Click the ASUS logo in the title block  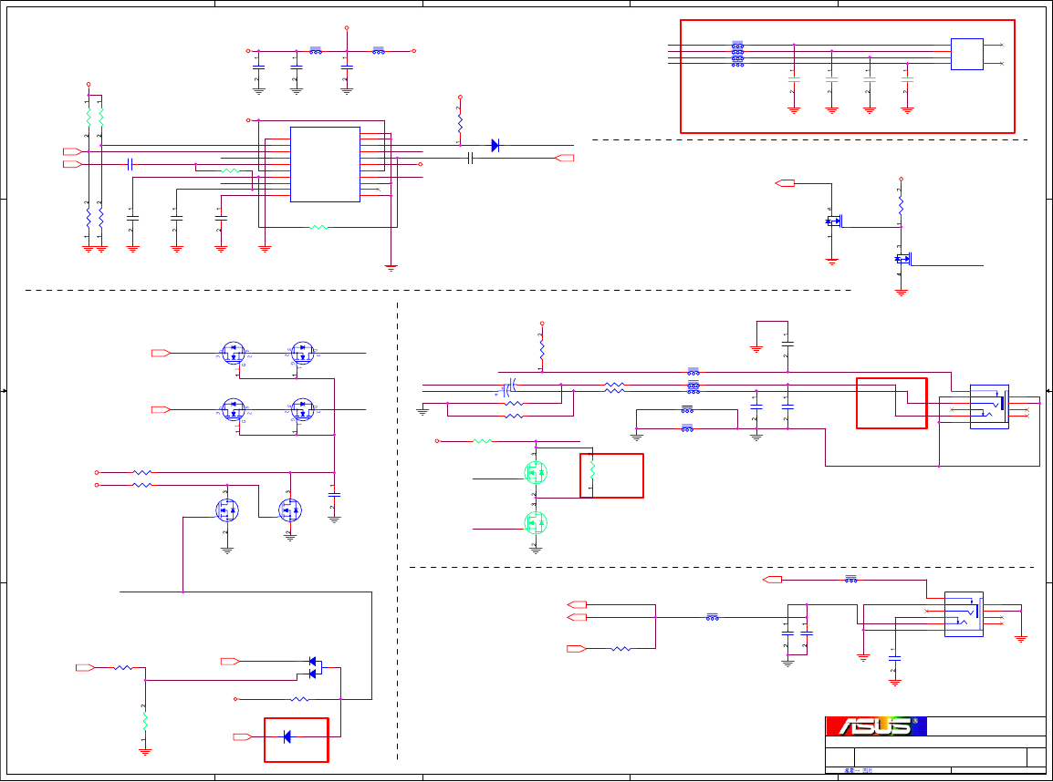coord(876,726)
